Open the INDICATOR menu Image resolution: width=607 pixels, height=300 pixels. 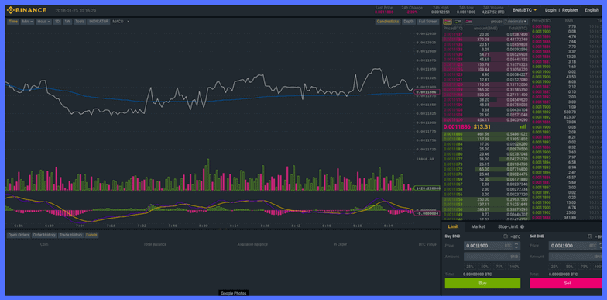(x=99, y=22)
